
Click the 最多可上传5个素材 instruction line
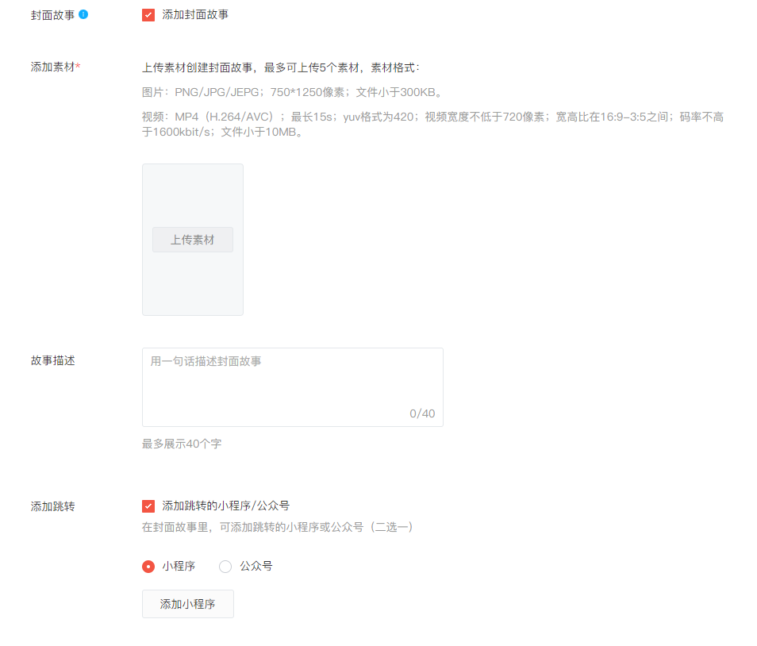(281, 67)
